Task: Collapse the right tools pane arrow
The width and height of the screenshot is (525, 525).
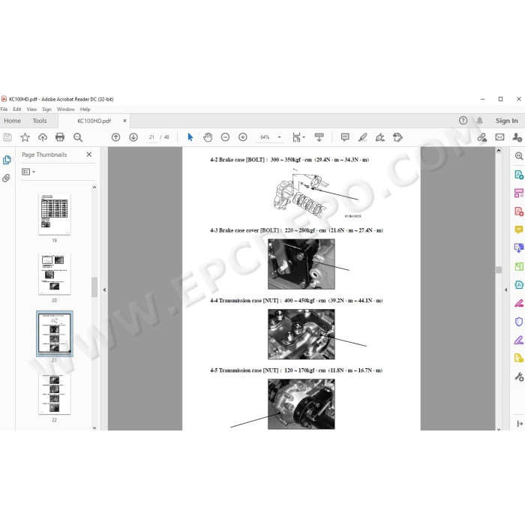Action: click(505, 289)
